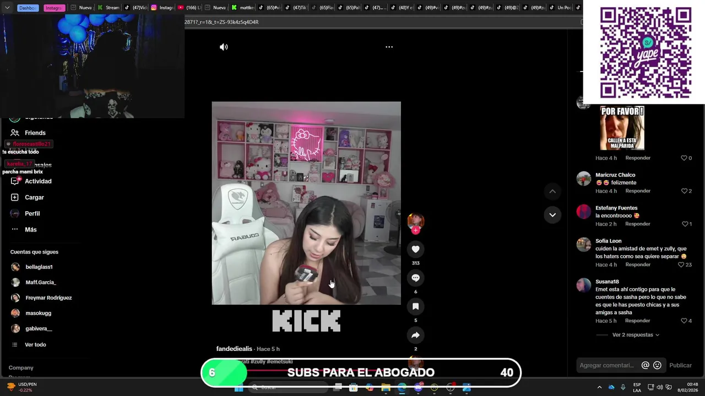The width and height of the screenshot is (705, 396).
Task: Open the fandediealis username link
Action: pos(234,349)
